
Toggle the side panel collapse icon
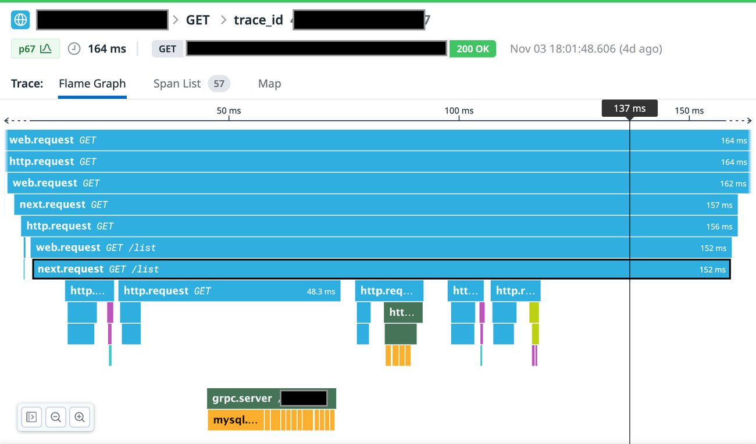(31, 417)
